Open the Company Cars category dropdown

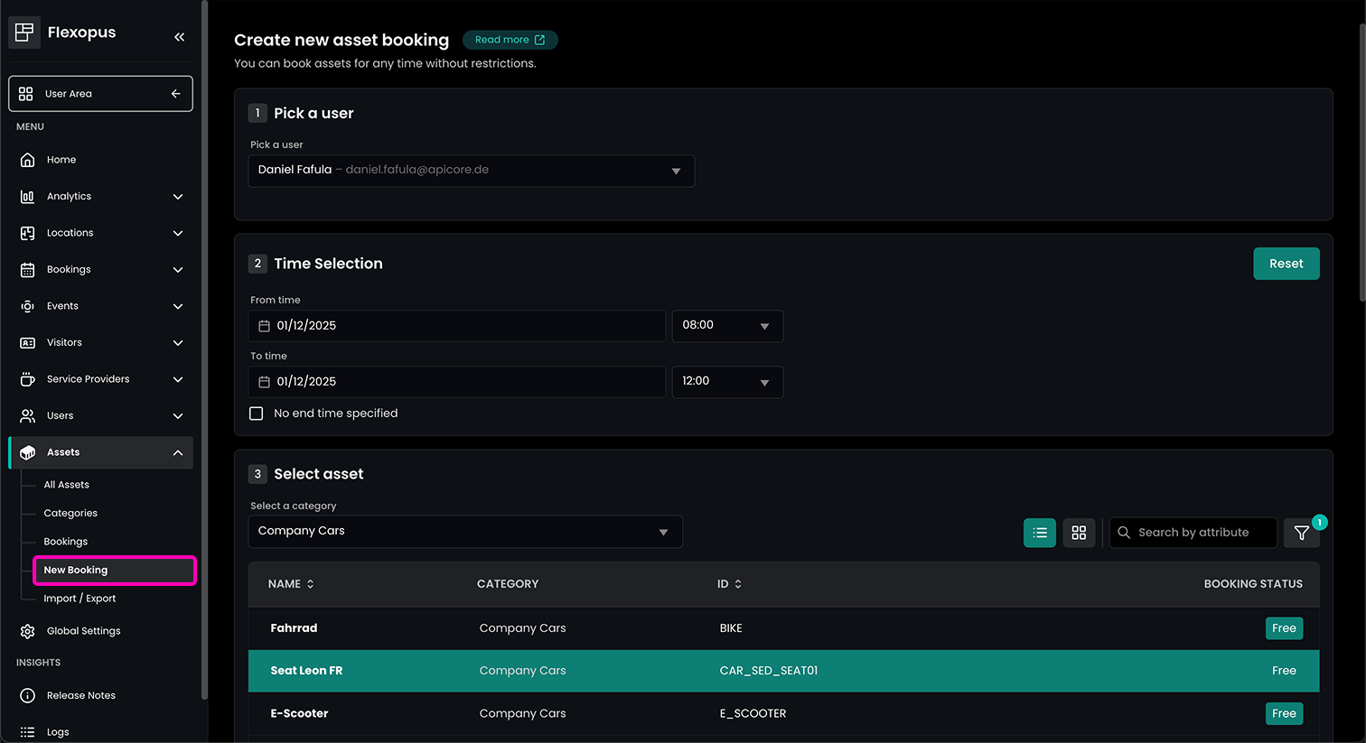464,532
